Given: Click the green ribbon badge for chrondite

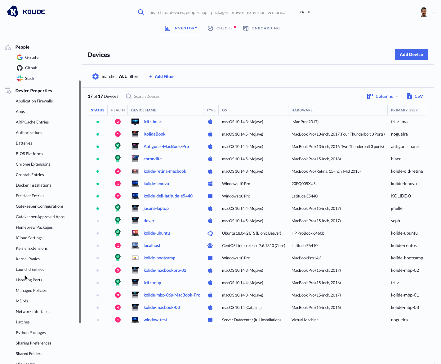Looking at the screenshot, I should point(118,158).
